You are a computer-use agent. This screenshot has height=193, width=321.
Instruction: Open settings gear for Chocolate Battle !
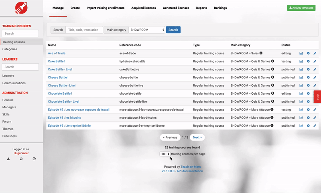[x=308, y=94]
